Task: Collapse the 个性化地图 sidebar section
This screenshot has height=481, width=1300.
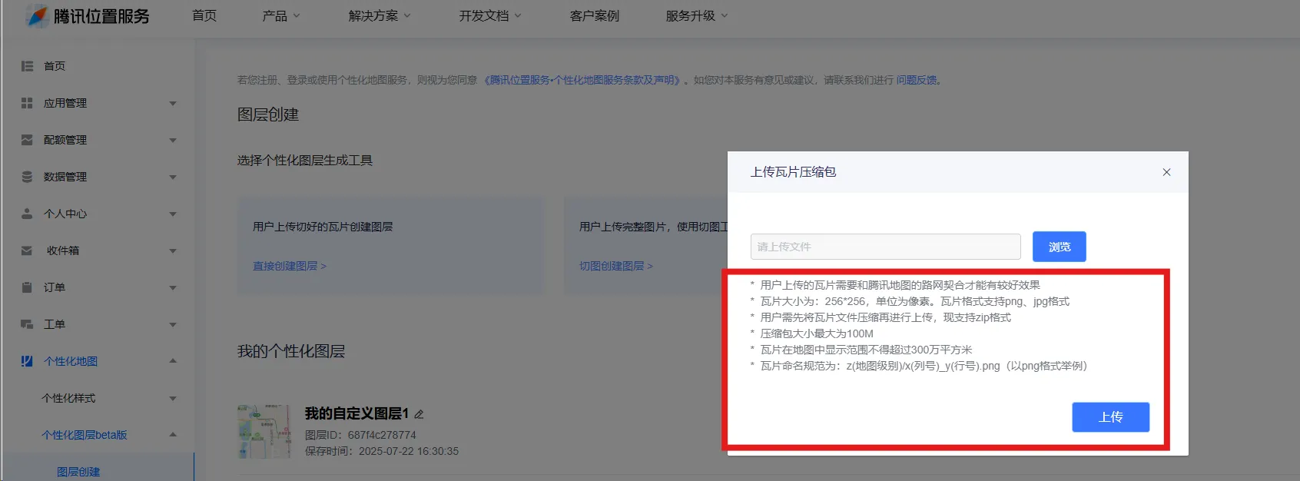Action: [x=173, y=361]
